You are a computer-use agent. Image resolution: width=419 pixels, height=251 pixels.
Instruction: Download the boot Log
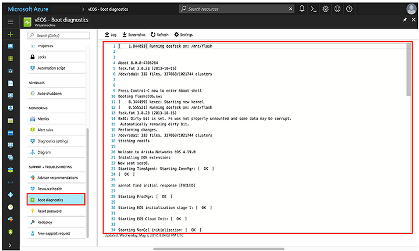tap(111, 35)
